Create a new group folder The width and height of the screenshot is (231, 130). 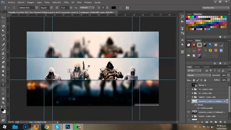pyautogui.click(x=216, y=122)
